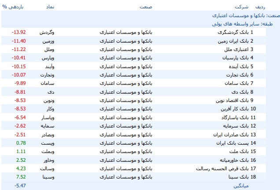Click the return value 1.11
The image size is (280, 190).
click(x=21, y=151)
